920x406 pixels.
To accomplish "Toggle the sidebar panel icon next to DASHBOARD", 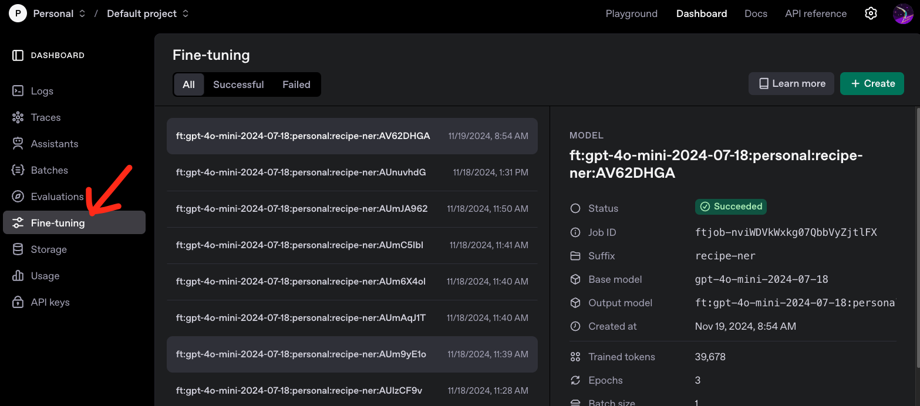I will pyautogui.click(x=18, y=55).
